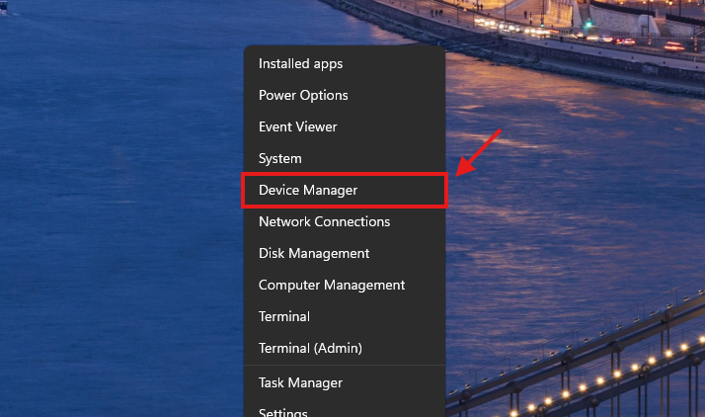705x417 pixels.
Task: Select Power Options in the menu
Action: pos(303,95)
